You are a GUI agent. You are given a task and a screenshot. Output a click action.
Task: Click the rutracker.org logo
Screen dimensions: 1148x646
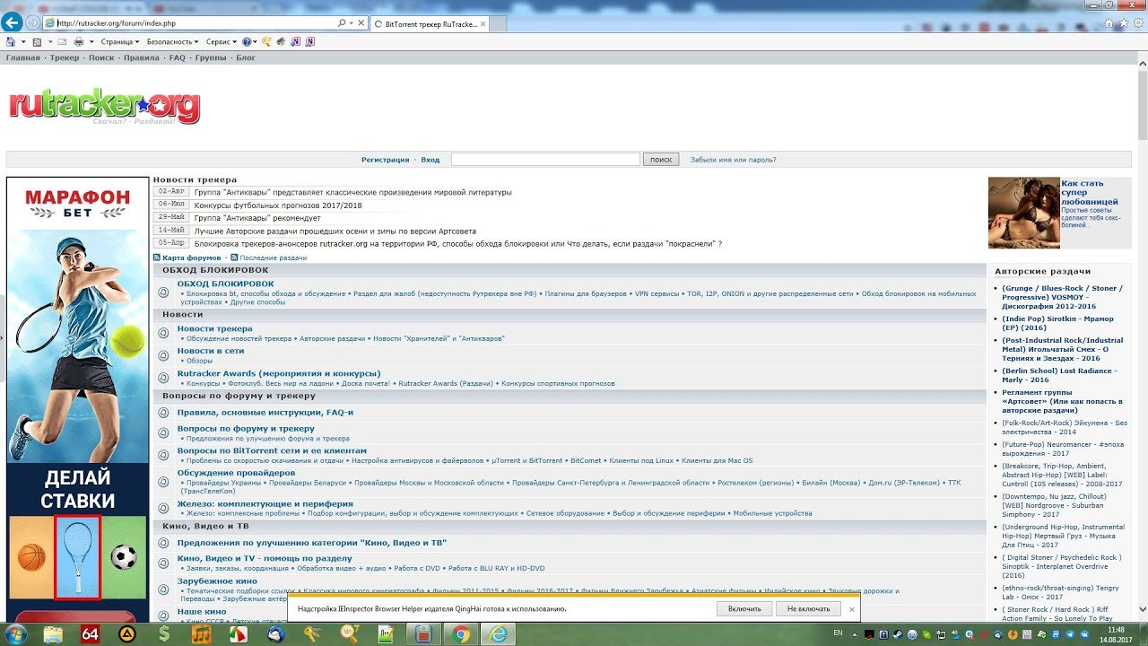(104, 107)
